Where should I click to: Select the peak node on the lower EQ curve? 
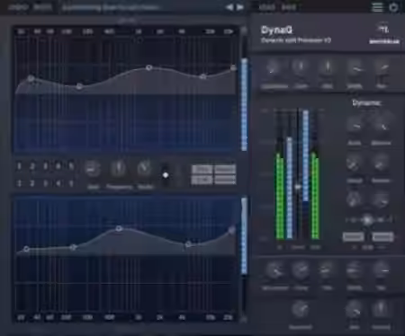pyautogui.click(x=119, y=229)
